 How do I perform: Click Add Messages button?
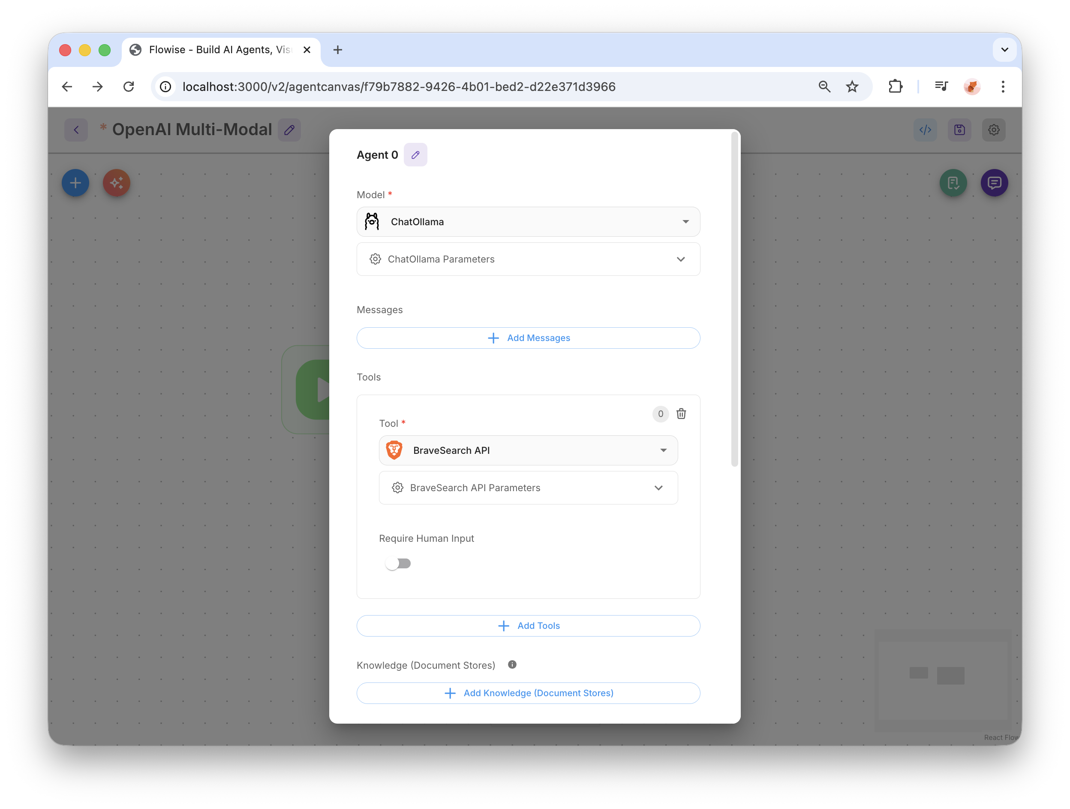[x=528, y=338]
